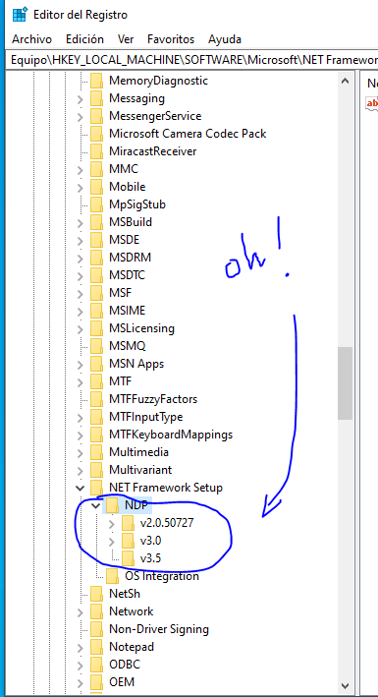Screen dimensions: 378x697
Task: Select the MTF folder icon
Action: 96,381
